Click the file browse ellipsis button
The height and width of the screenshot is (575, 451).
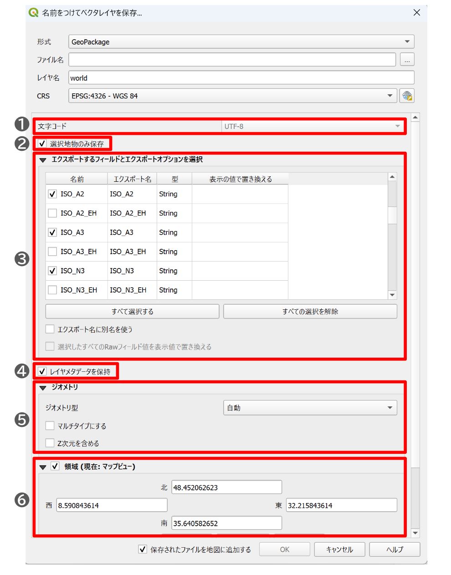pos(407,60)
